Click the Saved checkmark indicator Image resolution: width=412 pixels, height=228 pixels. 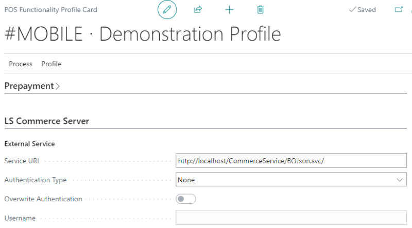[363, 10]
